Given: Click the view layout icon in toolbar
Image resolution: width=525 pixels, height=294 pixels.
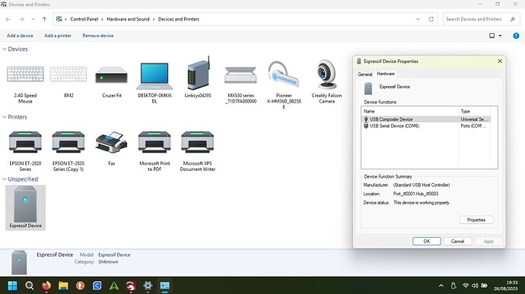Looking at the screenshot, I should (492, 36).
